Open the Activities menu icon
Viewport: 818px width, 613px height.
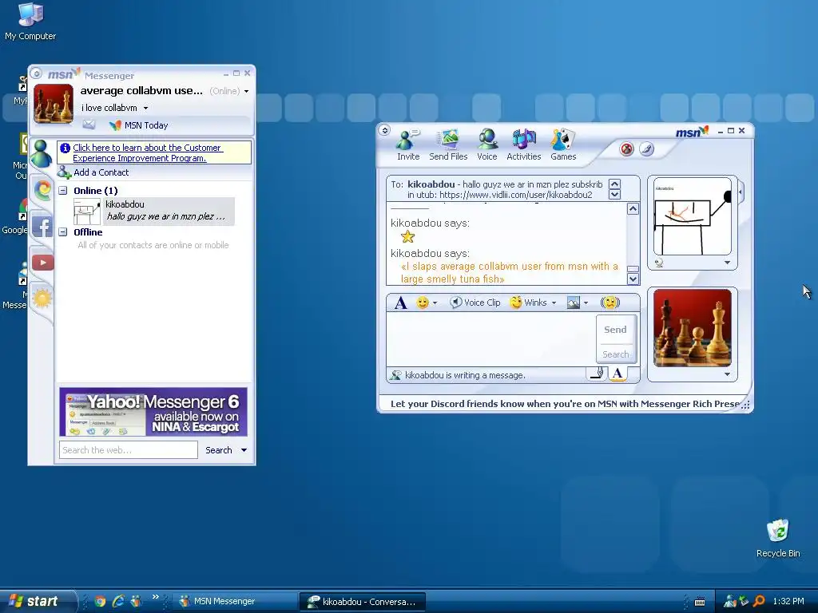coord(524,145)
